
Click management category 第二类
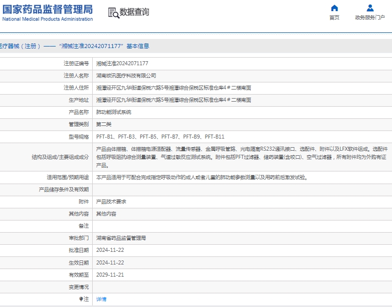point(103,124)
